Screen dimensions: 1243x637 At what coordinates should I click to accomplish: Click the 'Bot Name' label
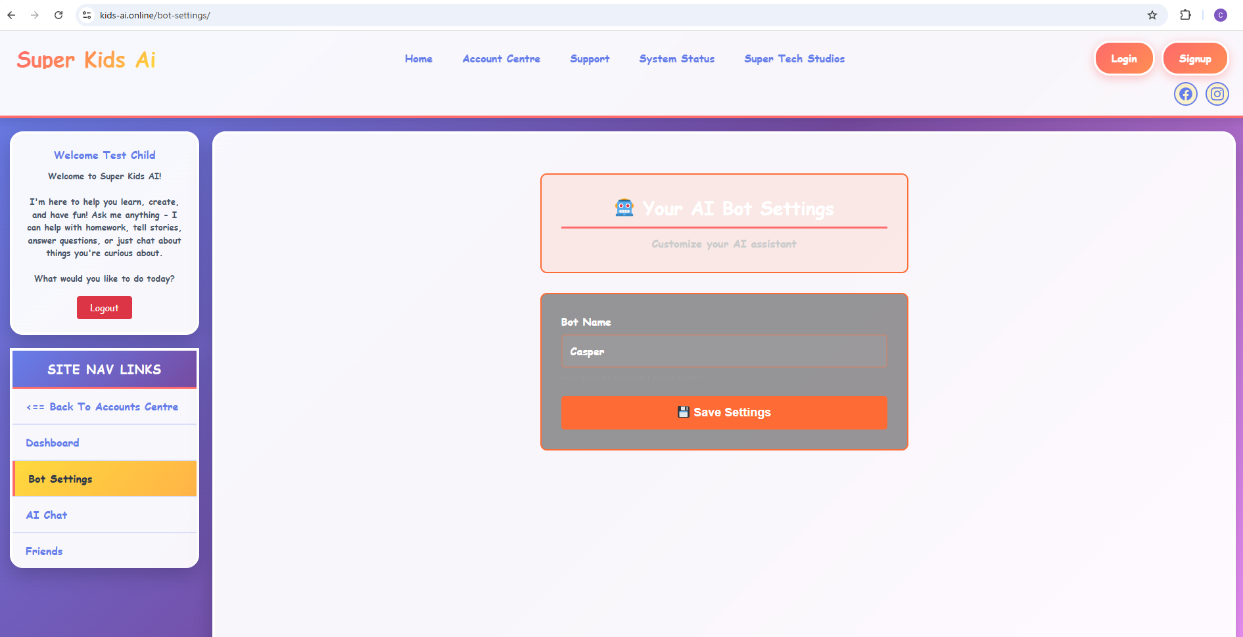tap(586, 322)
